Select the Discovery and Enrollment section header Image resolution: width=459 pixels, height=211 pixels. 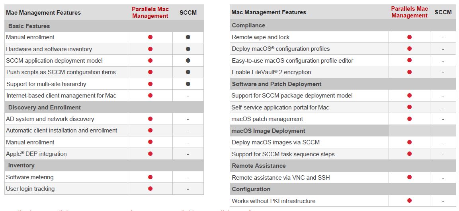click(x=44, y=107)
